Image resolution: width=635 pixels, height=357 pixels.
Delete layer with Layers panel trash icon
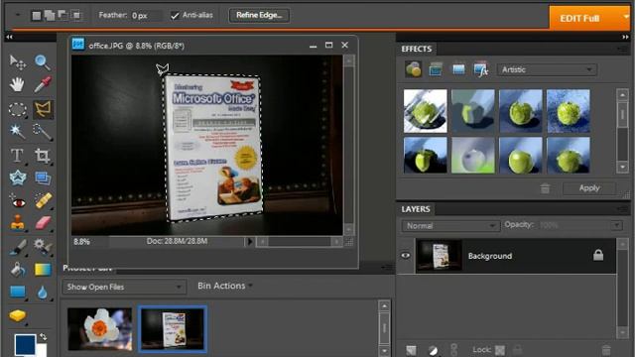click(606, 350)
